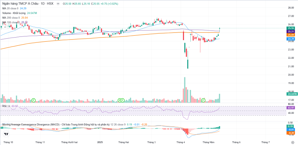Open chart settings via the gear icon
This screenshot has width=298, height=145.
[x=293, y=142]
